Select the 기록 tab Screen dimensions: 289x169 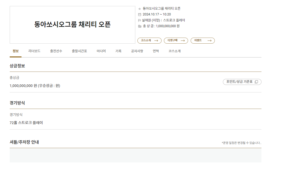118,51
